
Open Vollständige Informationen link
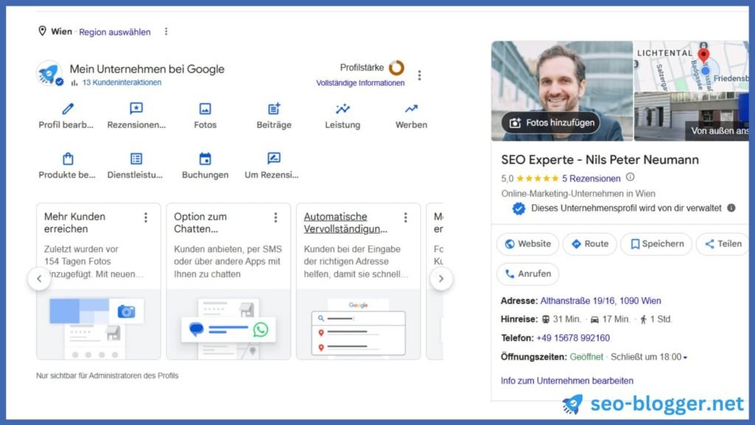(x=360, y=83)
